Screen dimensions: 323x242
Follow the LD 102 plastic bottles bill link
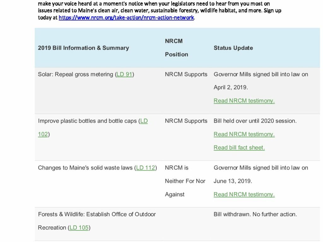click(144, 121)
